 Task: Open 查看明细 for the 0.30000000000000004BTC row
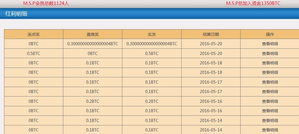coord(270,44)
